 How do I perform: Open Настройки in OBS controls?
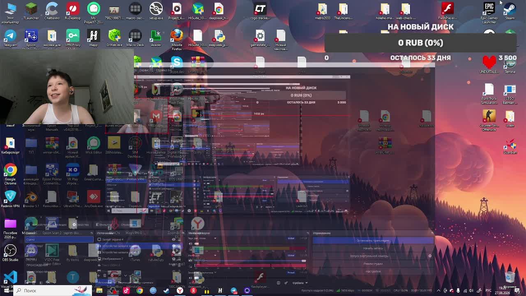click(x=373, y=271)
